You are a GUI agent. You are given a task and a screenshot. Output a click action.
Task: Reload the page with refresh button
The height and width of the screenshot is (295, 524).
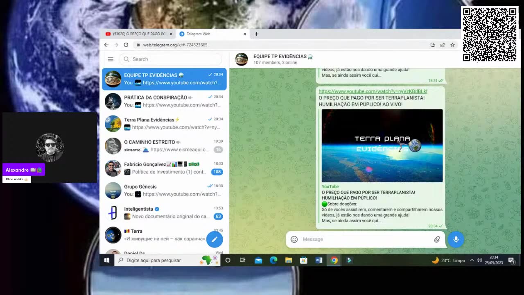(x=126, y=45)
